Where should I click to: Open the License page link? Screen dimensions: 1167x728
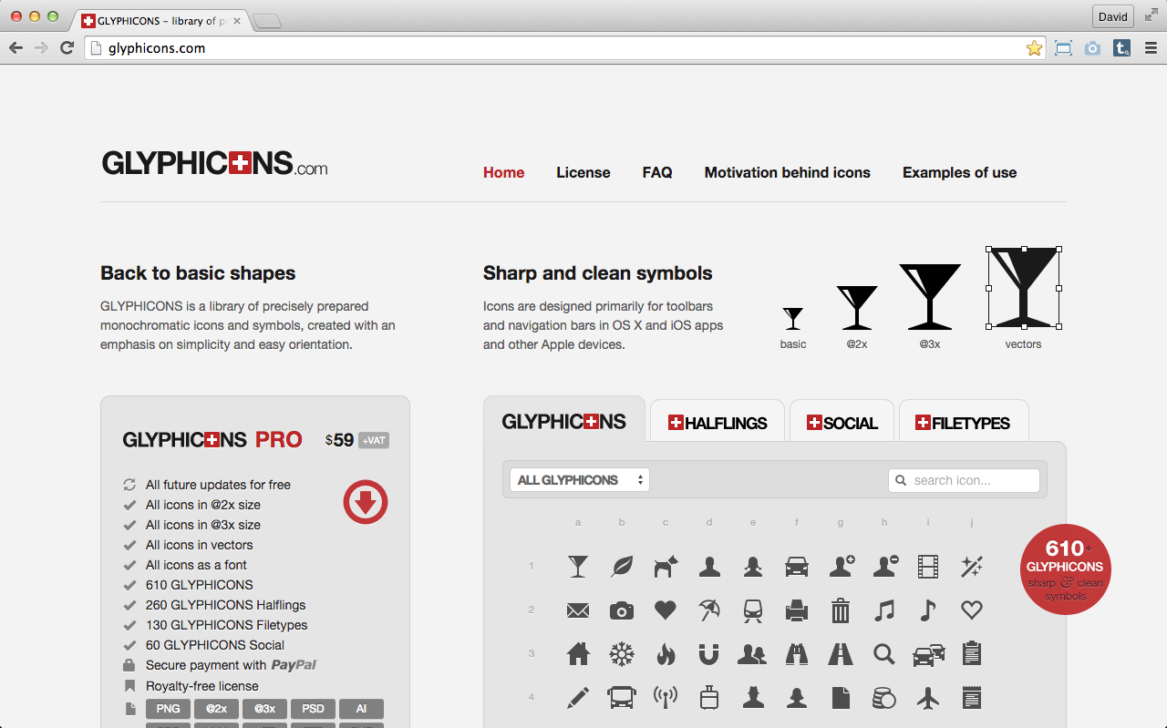pyautogui.click(x=583, y=172)
